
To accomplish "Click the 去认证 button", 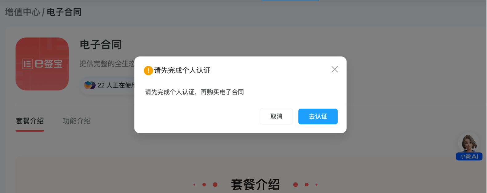I will click(318, 116).
